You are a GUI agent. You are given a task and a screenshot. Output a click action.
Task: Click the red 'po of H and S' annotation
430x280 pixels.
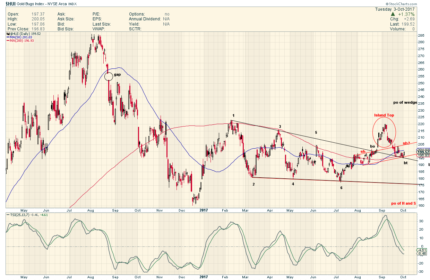point(404,203)
